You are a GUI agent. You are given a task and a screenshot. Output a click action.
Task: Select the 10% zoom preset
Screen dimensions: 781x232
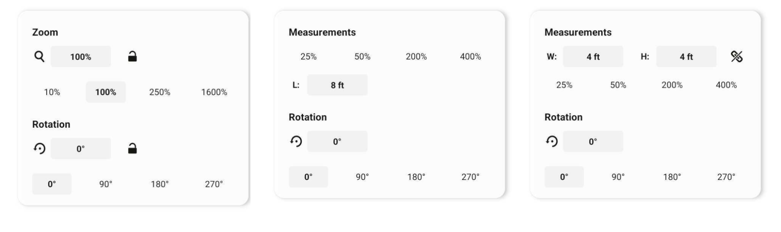(x=52, y=92)
